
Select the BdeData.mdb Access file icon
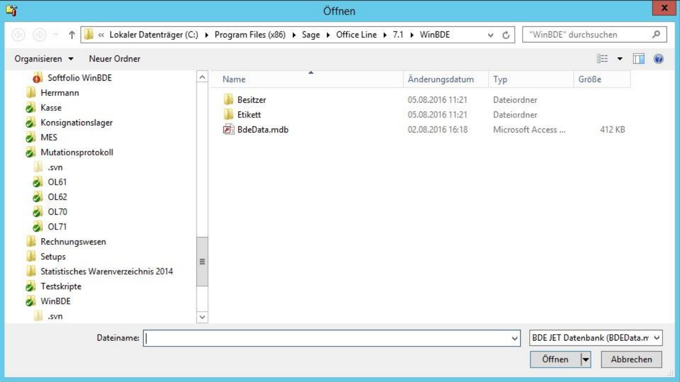click(229, 130)
